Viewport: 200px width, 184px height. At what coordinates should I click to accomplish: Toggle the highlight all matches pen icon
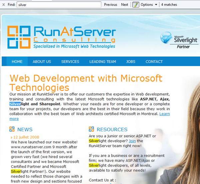point(136,5)
